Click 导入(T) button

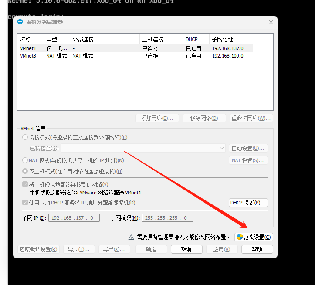tap(79, 249)
